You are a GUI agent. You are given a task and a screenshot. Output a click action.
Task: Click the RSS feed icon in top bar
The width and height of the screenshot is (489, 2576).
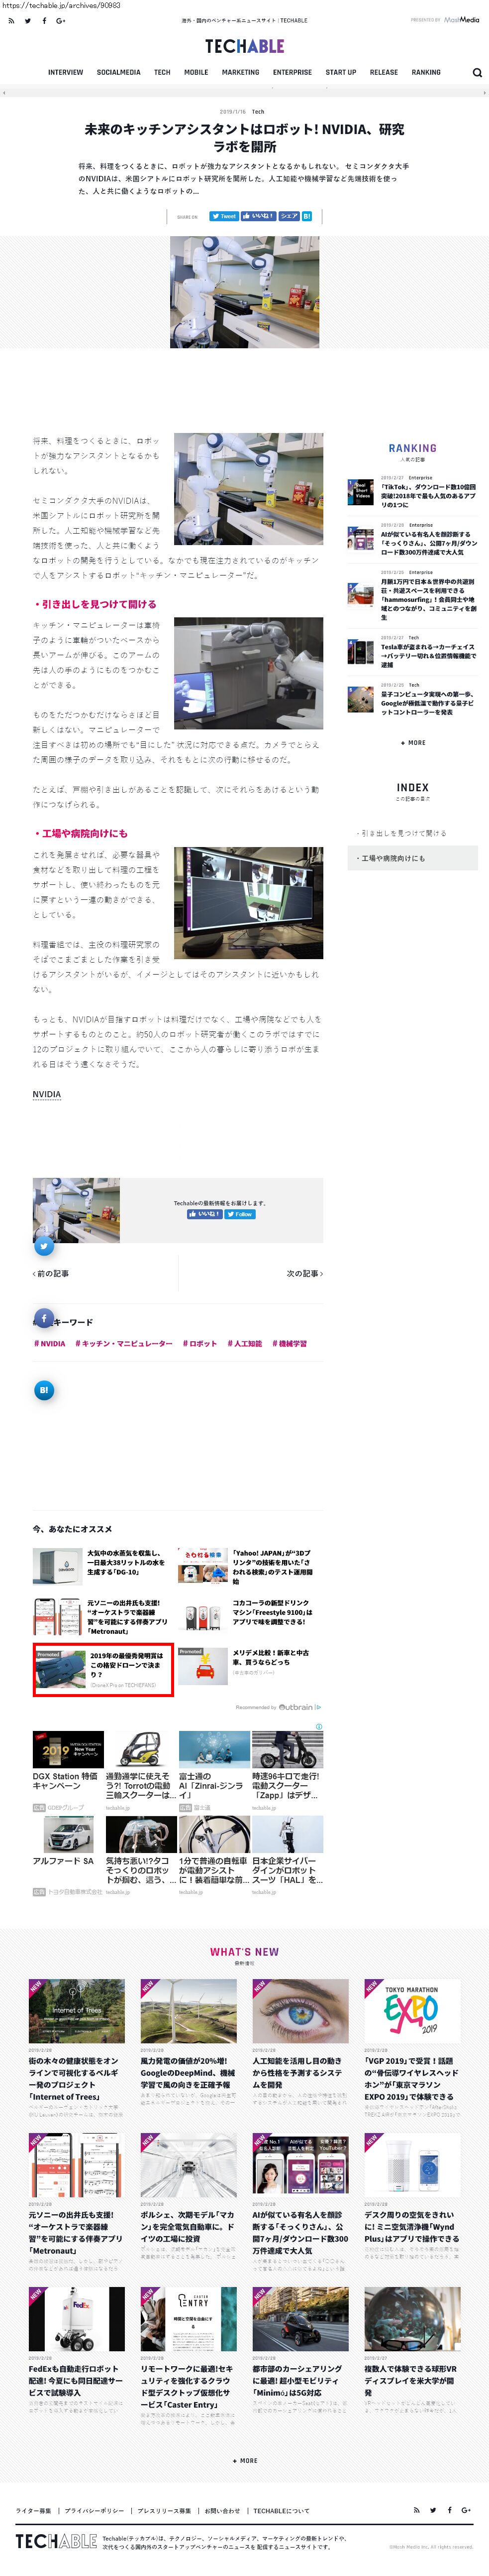[x=11, y=20]
